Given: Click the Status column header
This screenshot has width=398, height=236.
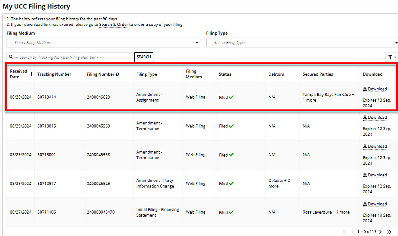Looking at the screenshot, I should coord(225,74).
